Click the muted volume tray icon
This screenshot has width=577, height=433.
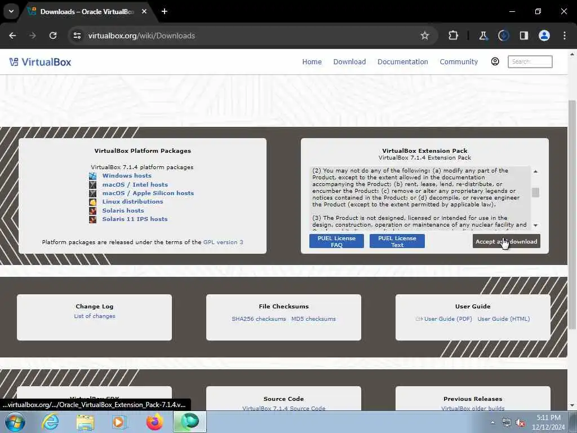tap(520, 423)
